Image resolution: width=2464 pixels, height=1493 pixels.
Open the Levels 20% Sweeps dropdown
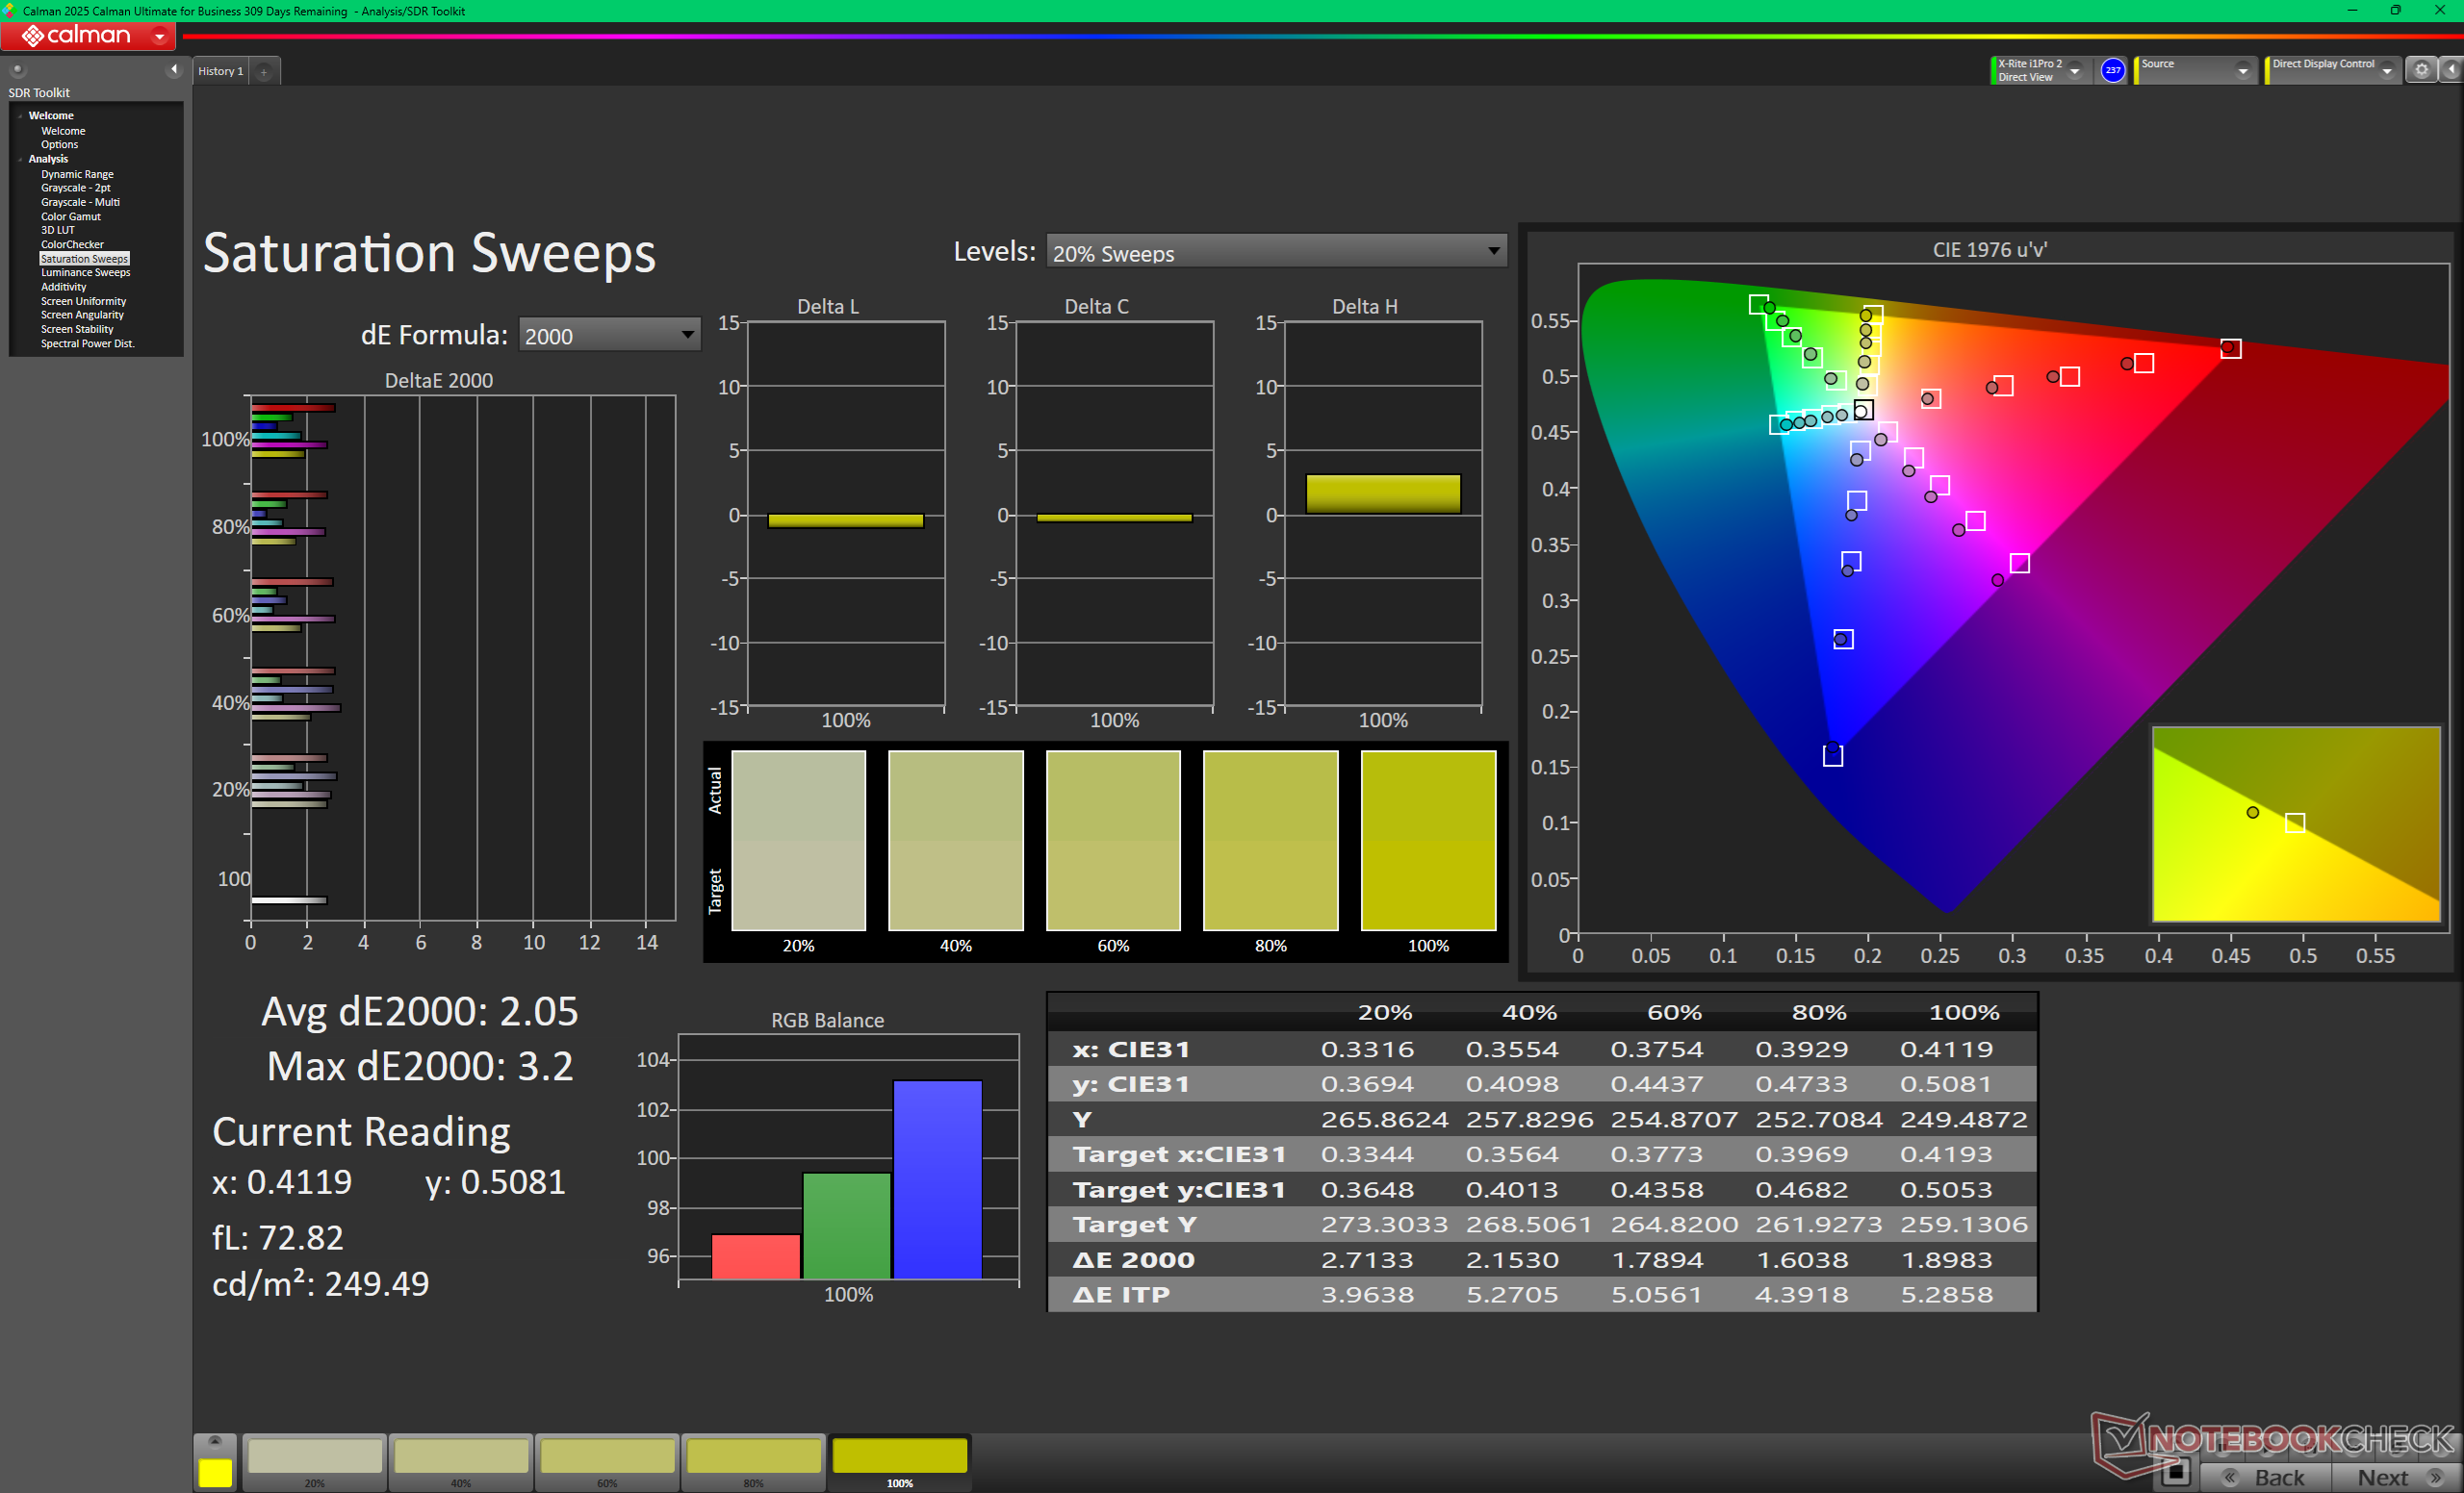1276,253
